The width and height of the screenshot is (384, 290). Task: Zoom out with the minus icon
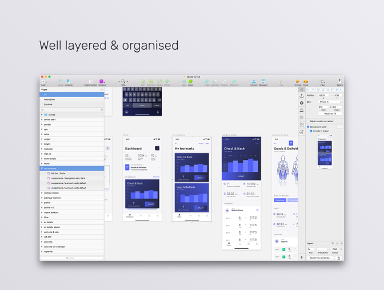click(x=119, y=81)
